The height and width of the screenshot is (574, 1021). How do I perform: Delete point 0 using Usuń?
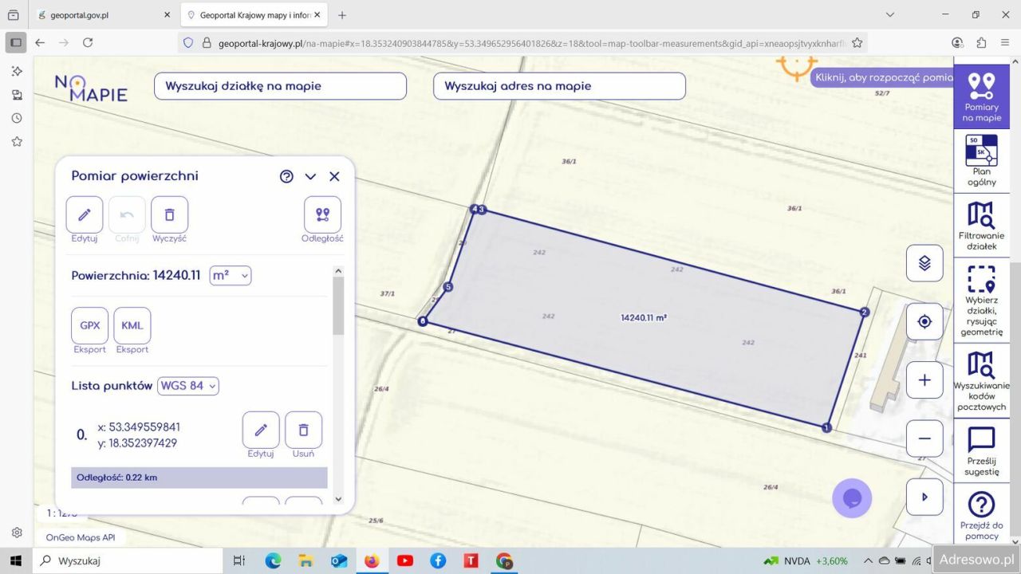point(303,431)
